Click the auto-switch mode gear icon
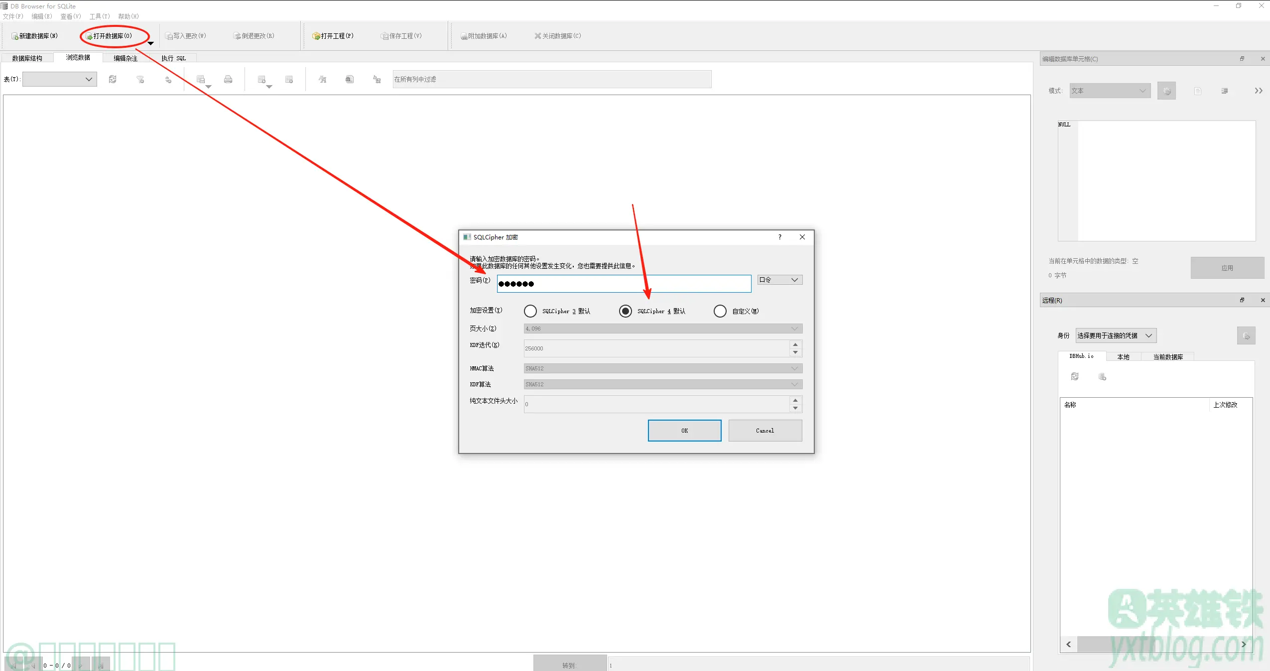 (x=1166, y=91)
